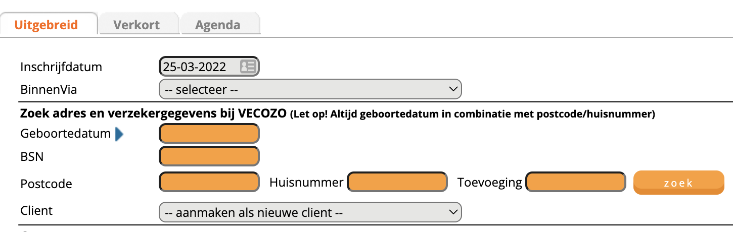The height and width of the screenshot is (232, 733).
Task: Click the blue arrow next to Geboortedatum
Action: pos(119,134)
